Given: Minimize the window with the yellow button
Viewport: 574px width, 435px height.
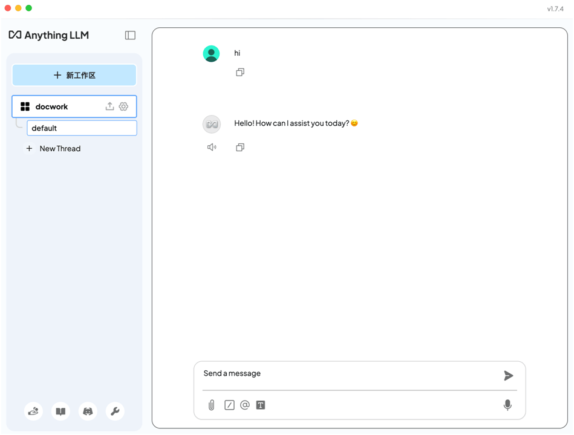Looking at the screenshot, I should [18, 8].
